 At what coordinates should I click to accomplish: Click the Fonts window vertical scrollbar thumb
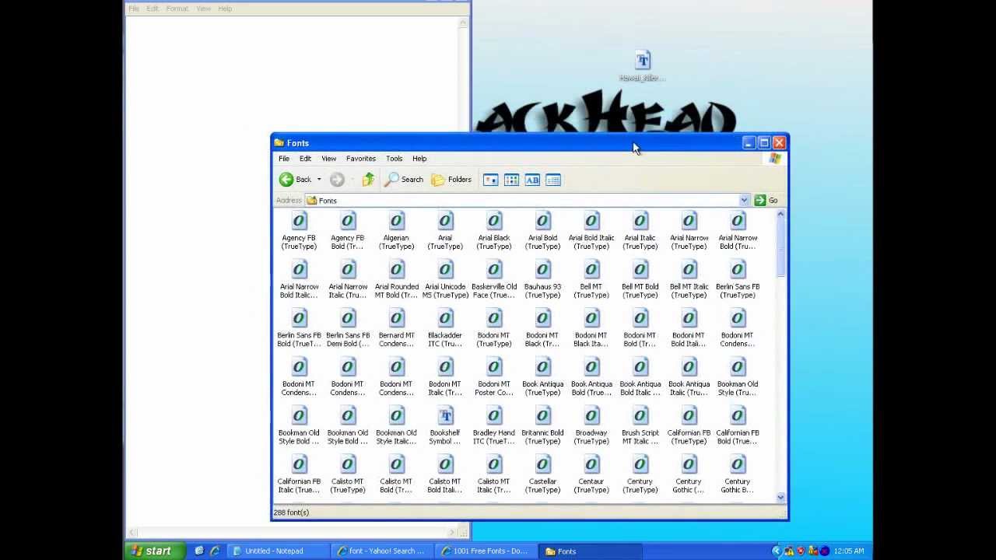[780, 247]
